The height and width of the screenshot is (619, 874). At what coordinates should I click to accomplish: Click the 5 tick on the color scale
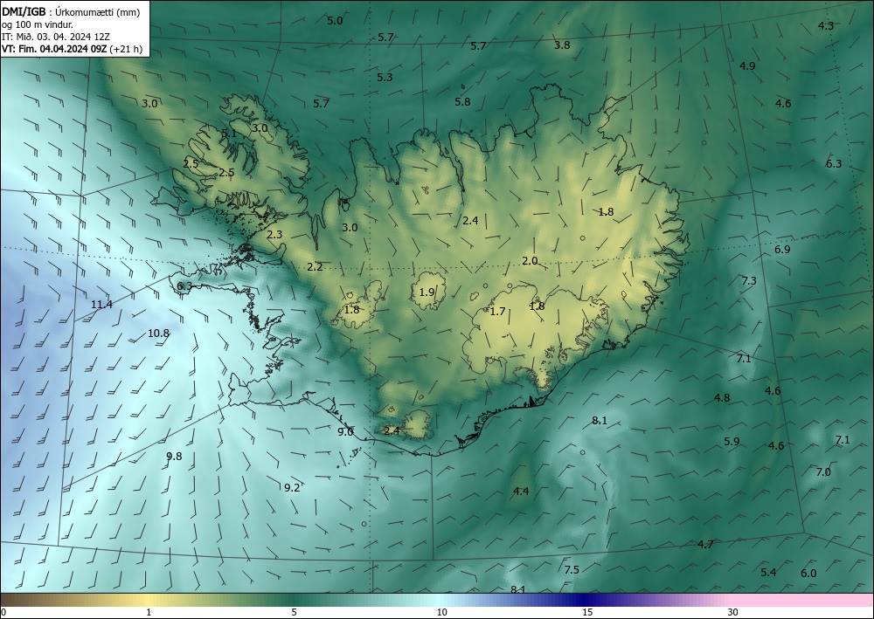(294, 612)
